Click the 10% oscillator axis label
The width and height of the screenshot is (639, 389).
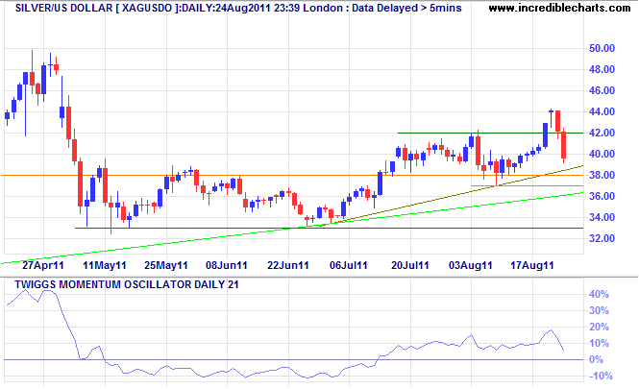(x=599, y=344)
